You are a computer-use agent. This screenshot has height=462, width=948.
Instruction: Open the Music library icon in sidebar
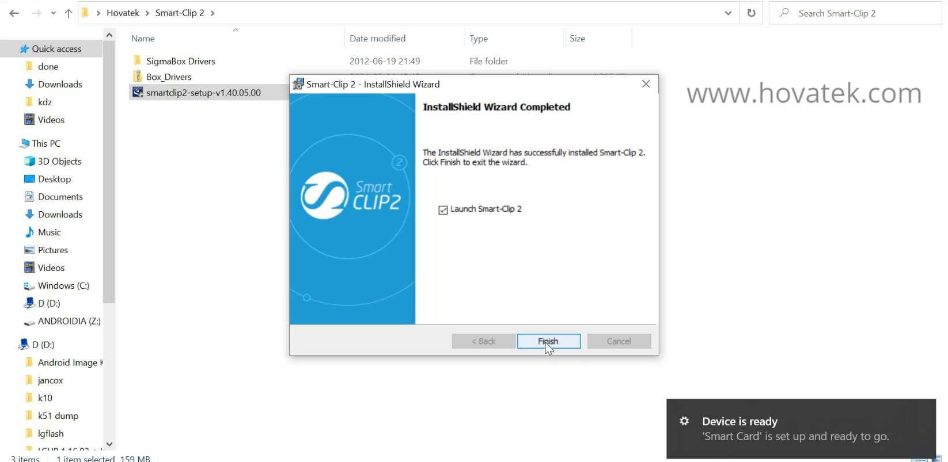(x=29, y=232)
